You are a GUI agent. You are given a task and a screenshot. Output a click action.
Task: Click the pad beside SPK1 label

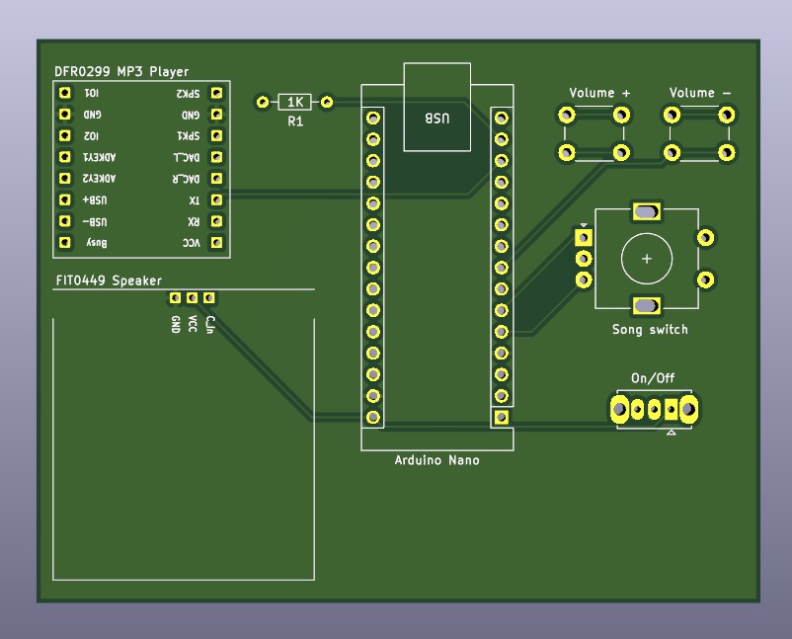pos(216,135)
